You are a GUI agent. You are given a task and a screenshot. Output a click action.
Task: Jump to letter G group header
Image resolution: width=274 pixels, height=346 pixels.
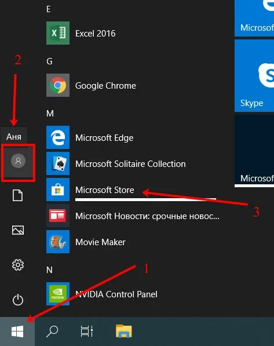tap(49, 61)
